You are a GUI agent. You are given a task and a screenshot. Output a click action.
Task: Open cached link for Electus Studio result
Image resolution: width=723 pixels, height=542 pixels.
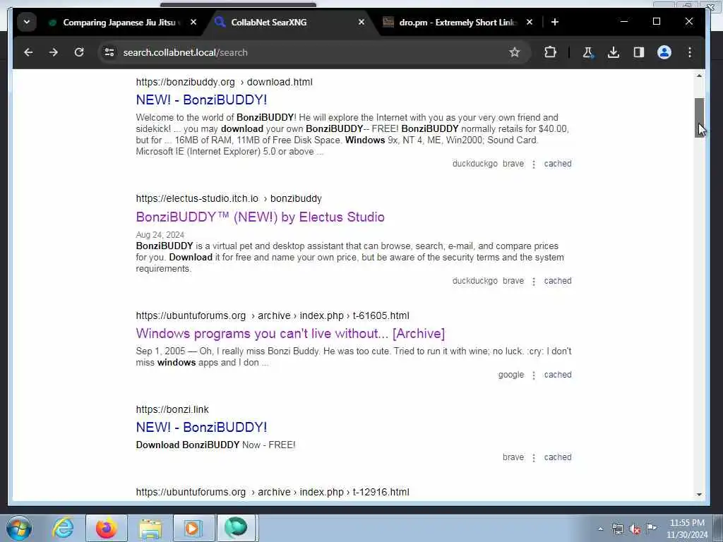(x=558, y=281)
